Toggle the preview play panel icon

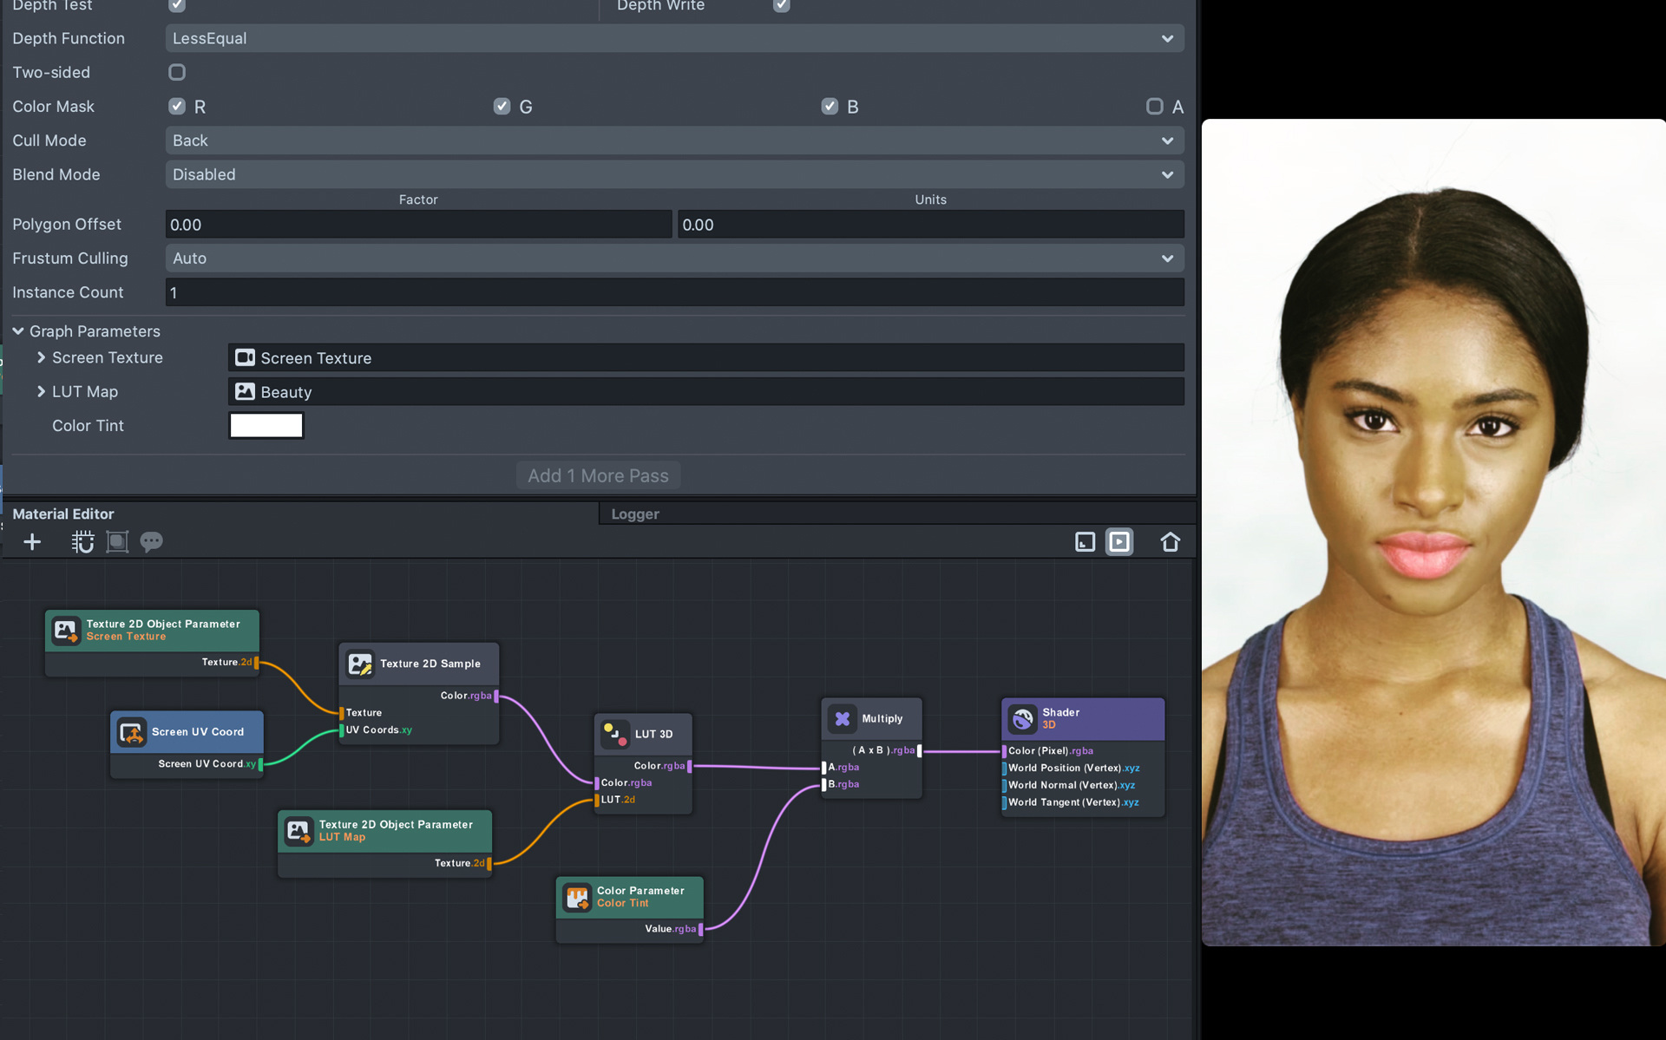click(1119, 542)
